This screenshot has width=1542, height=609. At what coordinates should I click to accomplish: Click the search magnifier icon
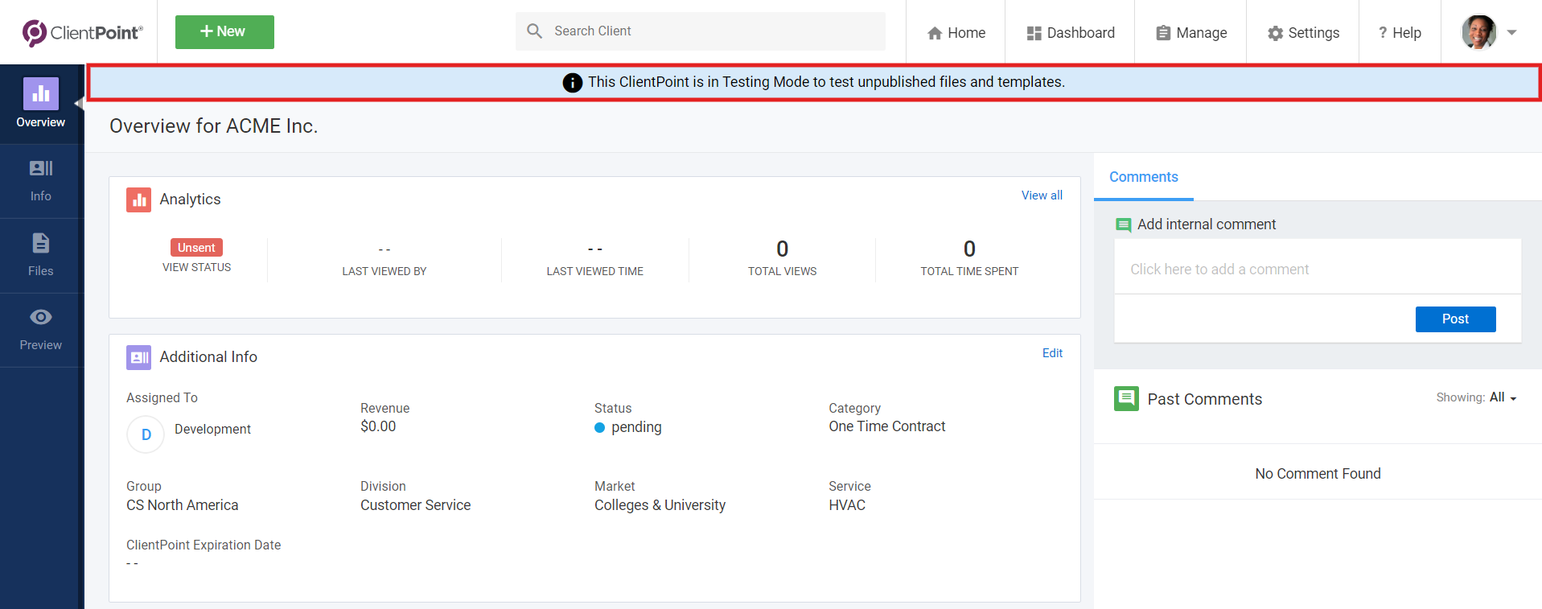(534, 31)
